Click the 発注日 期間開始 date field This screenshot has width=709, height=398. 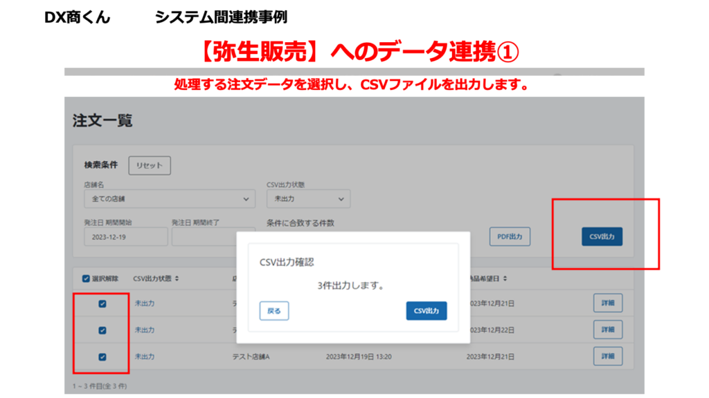coord(125,237)
